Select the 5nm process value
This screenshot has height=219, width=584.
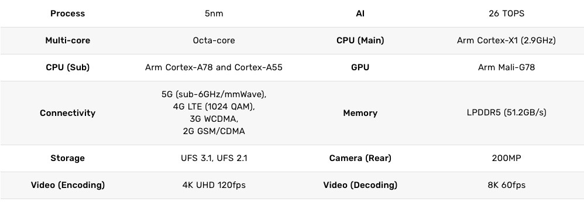point(214,13)
